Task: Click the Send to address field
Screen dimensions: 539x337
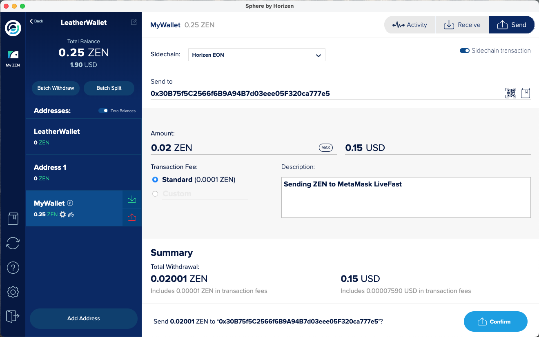Action: (327, 93)
